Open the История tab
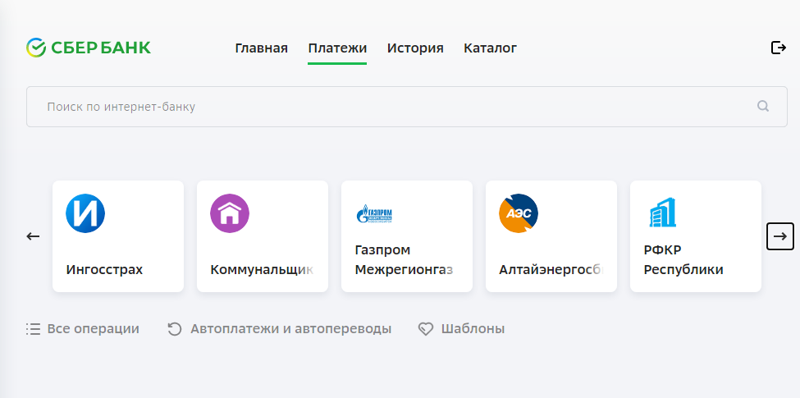 pyautogui.click(x=415, y=48)
